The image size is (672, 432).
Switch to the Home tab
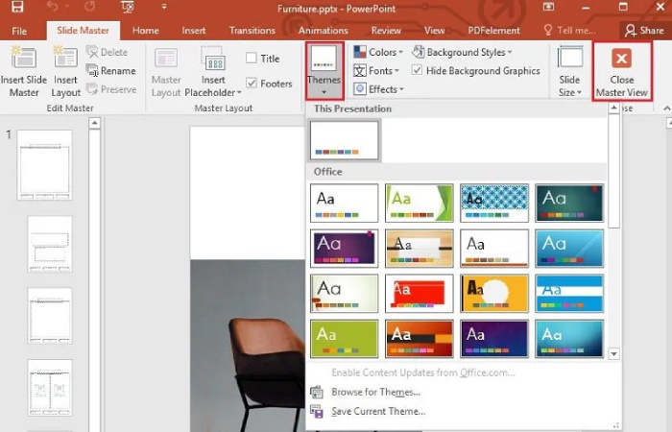[146, 31]
